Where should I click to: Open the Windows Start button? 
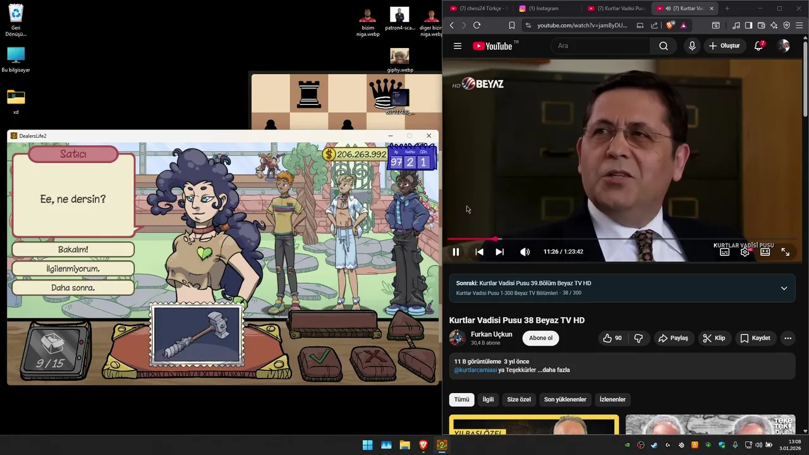(367, 445)
